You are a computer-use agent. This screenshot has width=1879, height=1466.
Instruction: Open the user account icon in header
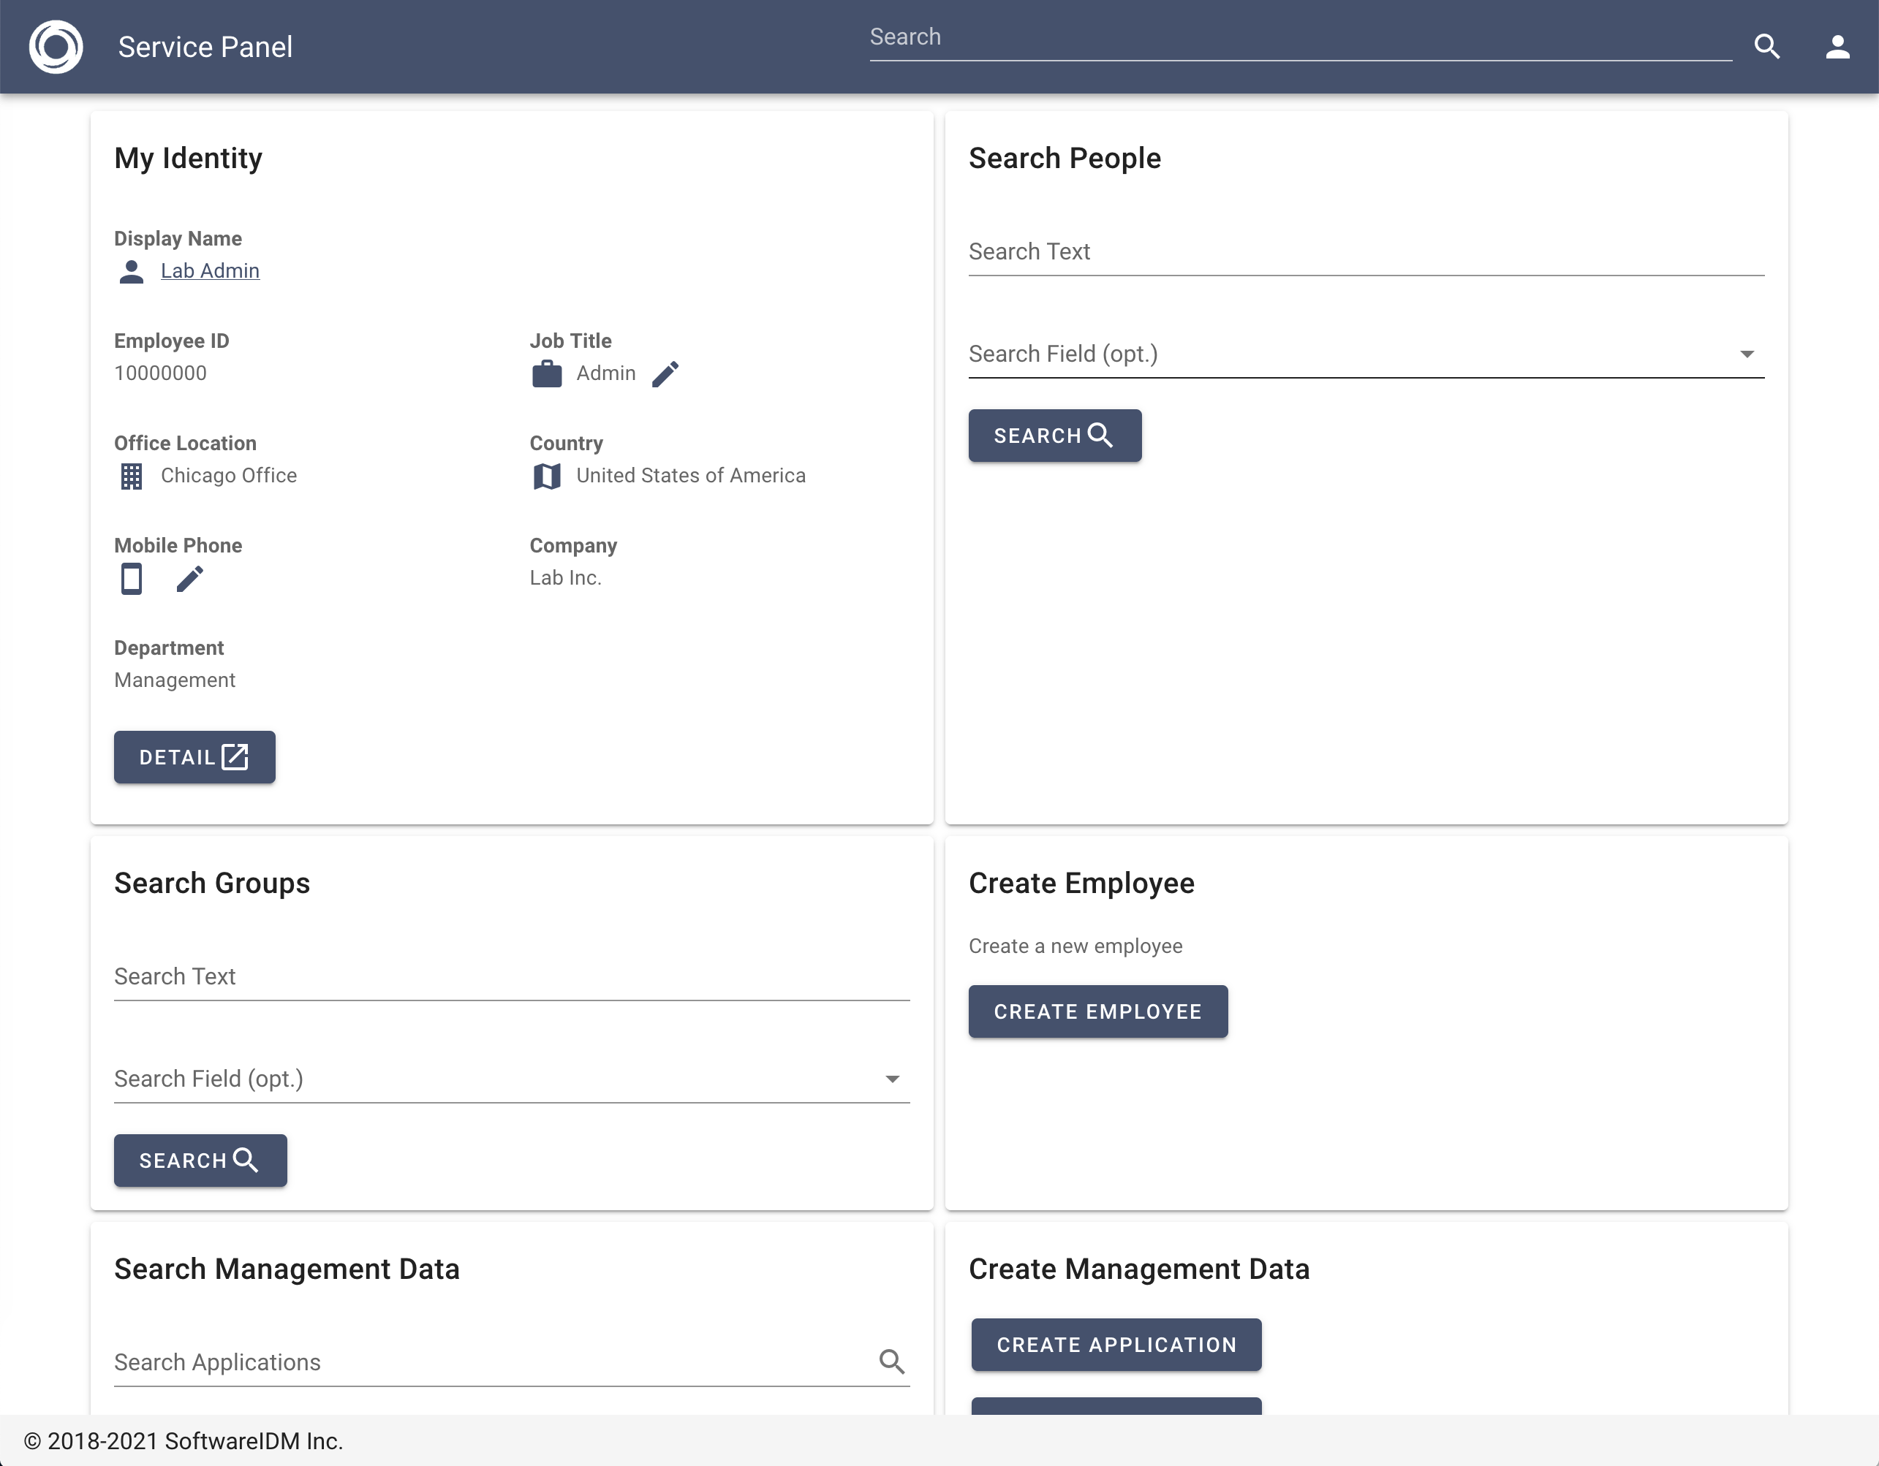(x=1838, y=47)
